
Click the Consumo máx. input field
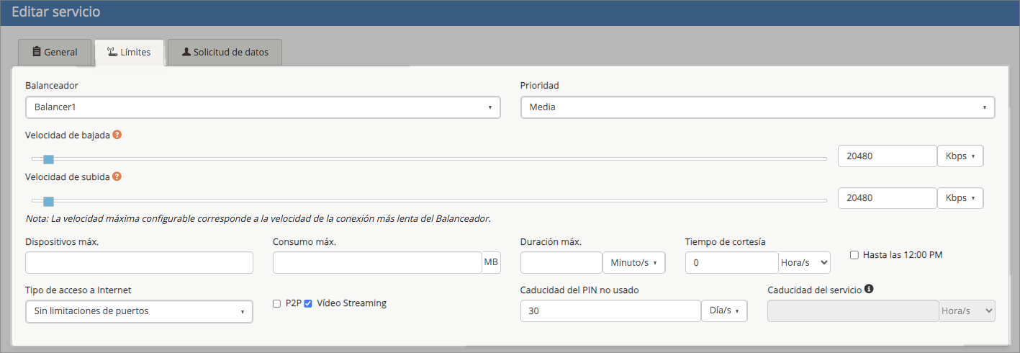coord(377,263)
